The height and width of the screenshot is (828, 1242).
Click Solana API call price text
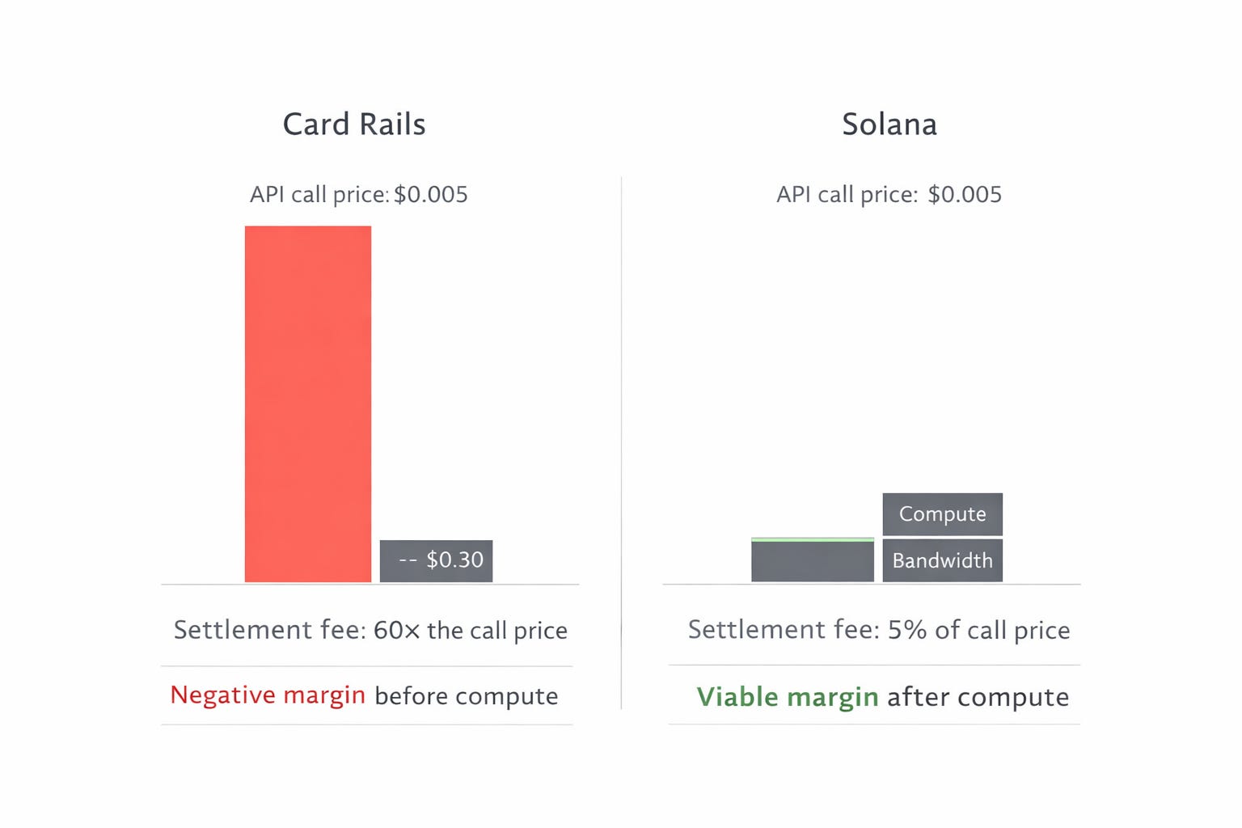tap(889, 195)
